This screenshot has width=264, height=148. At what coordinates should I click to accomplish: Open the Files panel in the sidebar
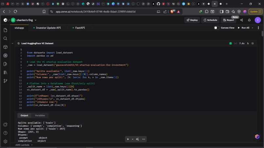(5, 30)
